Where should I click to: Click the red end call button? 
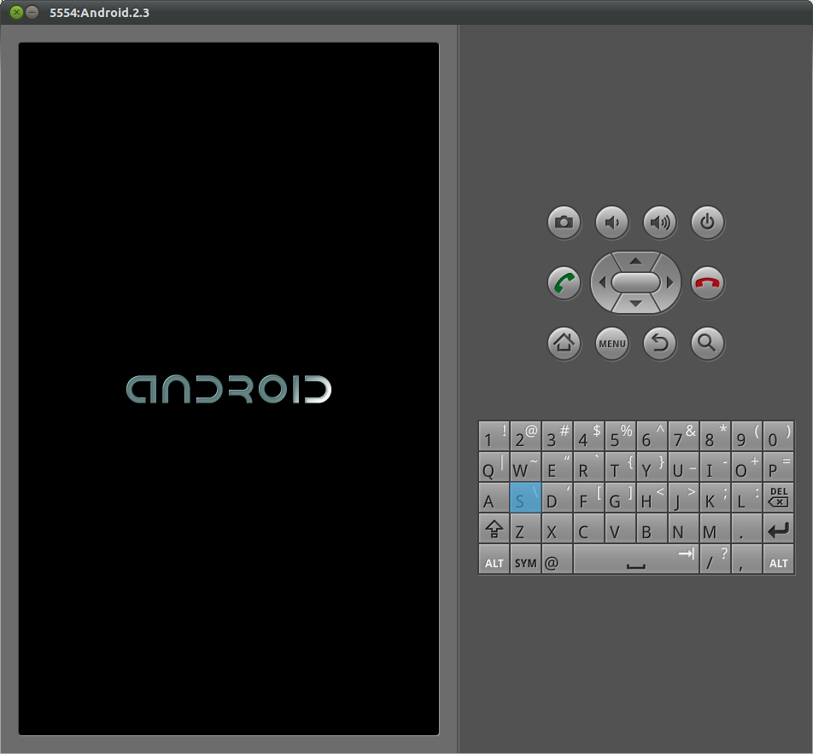(707, 283)
